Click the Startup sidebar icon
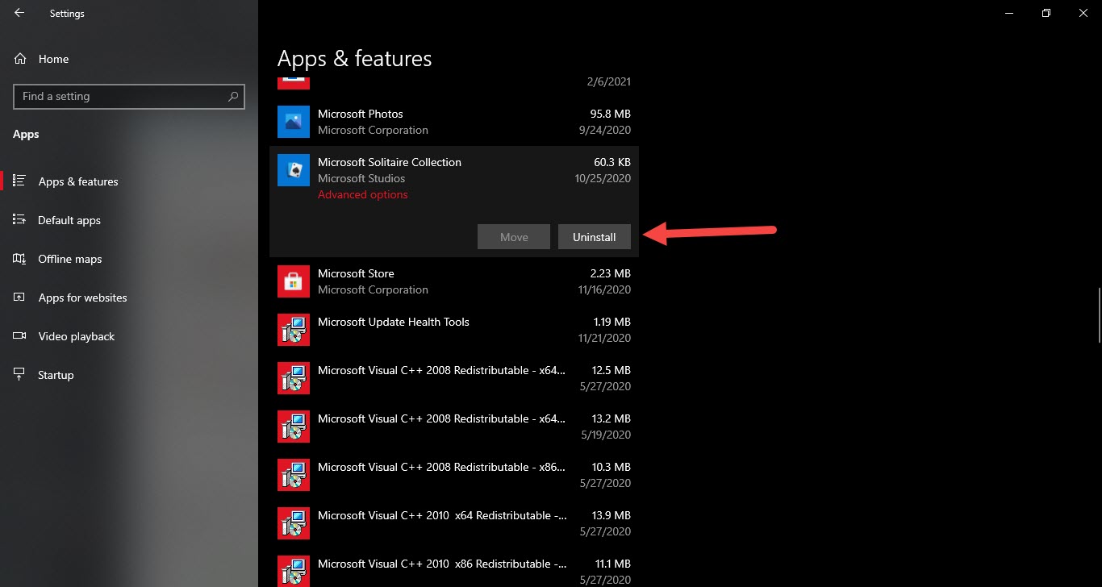1102x587 pixels. (20, 375)
